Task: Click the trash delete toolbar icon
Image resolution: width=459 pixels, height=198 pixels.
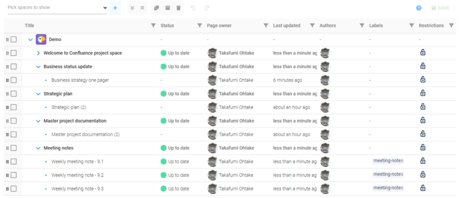Action: [178, 8]
